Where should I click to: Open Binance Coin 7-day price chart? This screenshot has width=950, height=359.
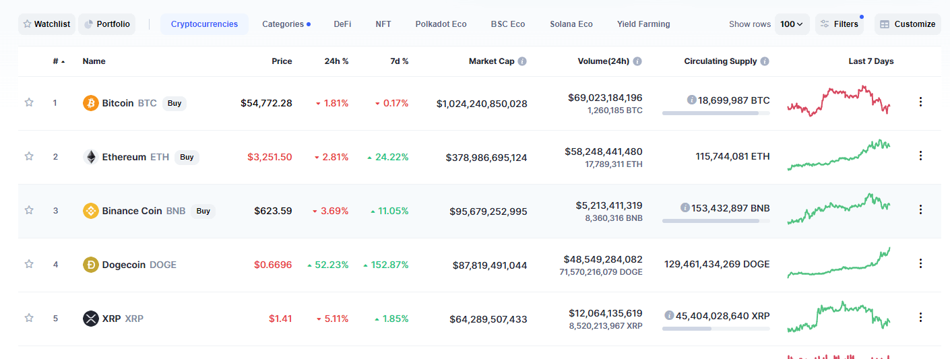[x=839, y=209]
